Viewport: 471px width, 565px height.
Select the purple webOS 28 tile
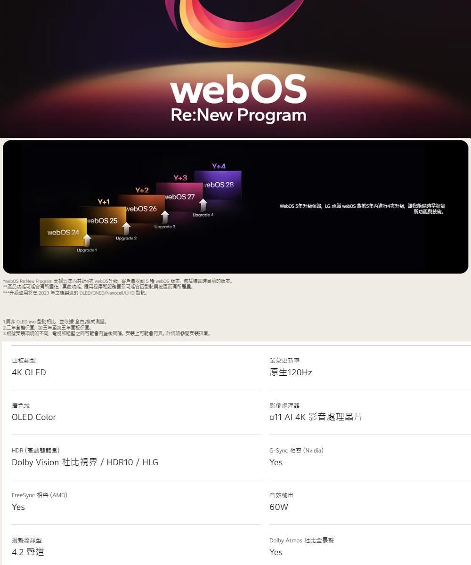pyautogui.click(x=219, y=185)
